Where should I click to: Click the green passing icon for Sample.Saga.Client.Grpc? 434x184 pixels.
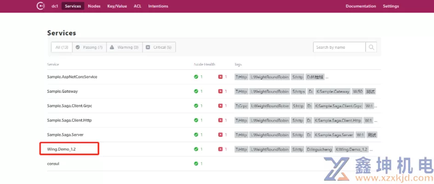pyautogui.click(x=196, y=106)
